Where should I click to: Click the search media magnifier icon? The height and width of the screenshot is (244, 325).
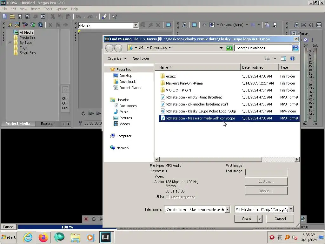[40, 25]
